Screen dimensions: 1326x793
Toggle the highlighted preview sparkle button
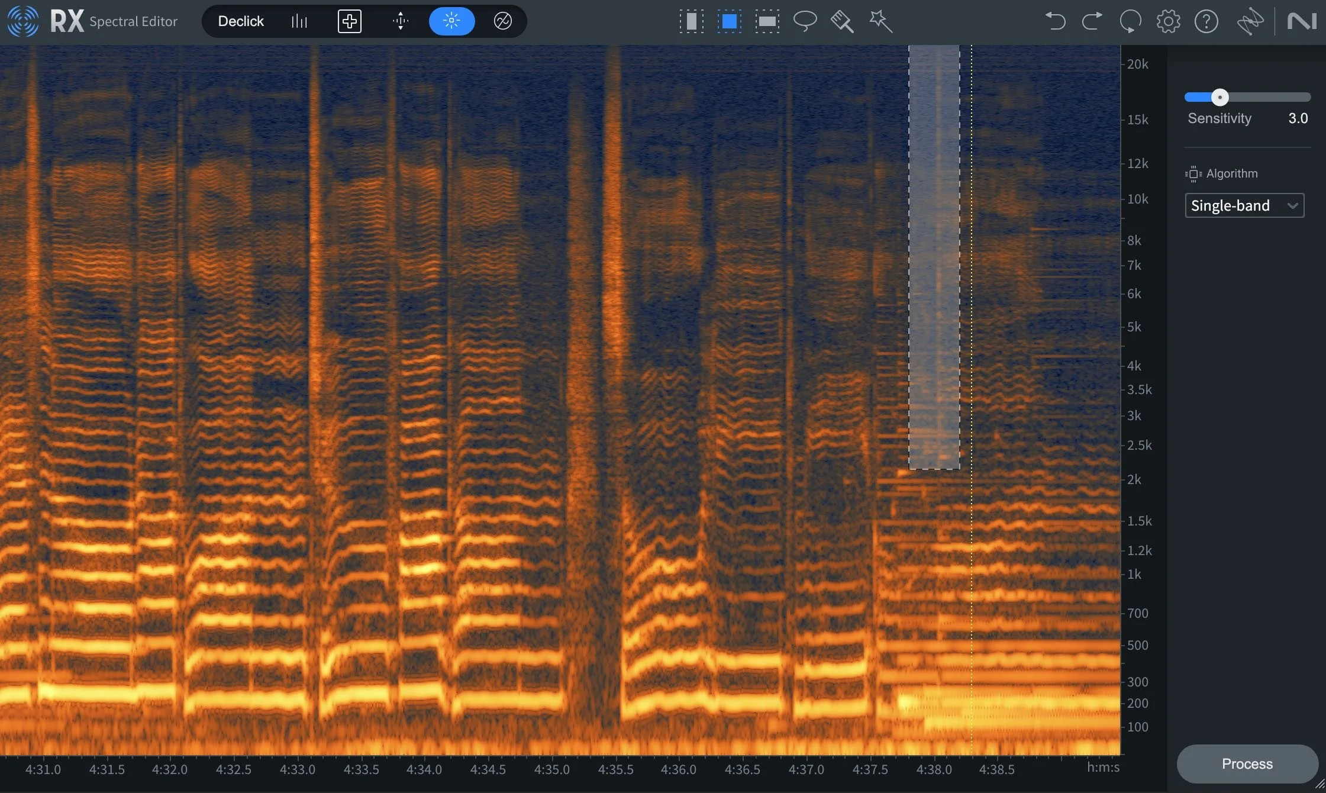451,21
